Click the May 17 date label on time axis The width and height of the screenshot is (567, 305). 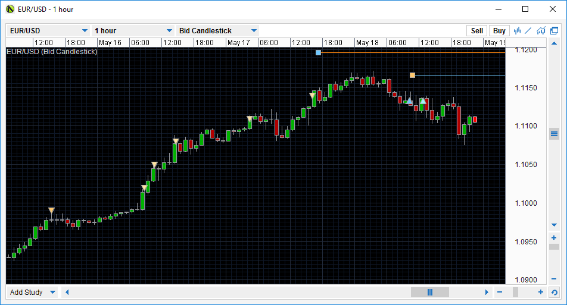pyautogui.click(x=239, y=43)
